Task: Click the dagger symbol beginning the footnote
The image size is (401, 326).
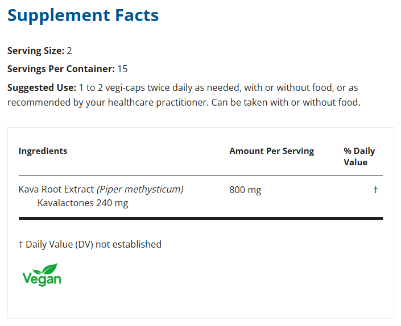Action: pyautogui.click(x=21, y=244)
